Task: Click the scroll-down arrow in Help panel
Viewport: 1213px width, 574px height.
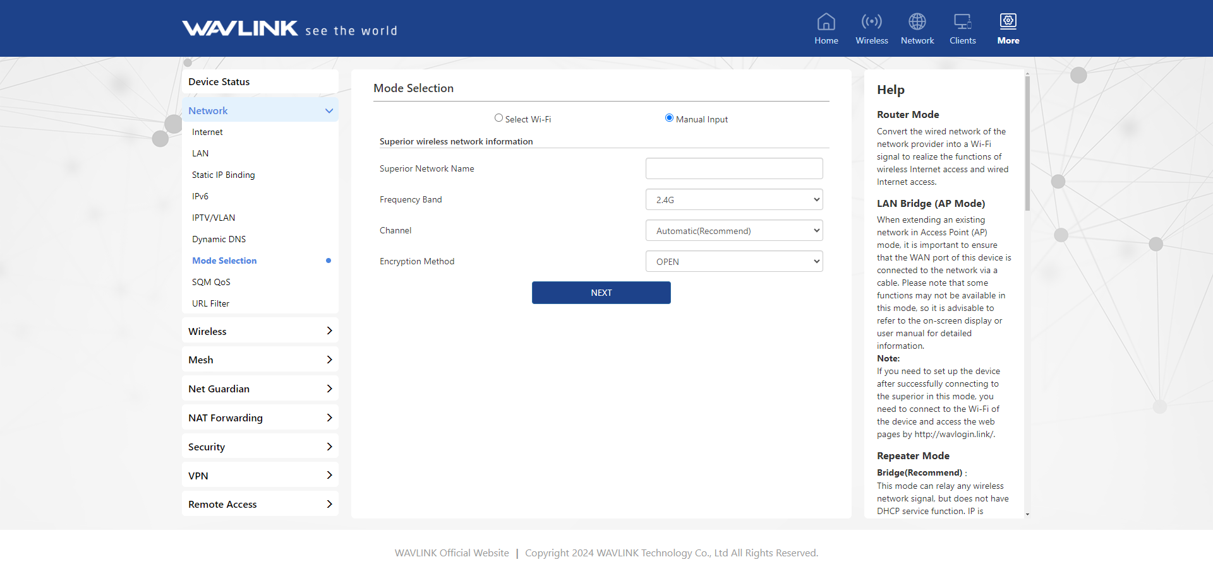Action: click(x=1027, y=514)
